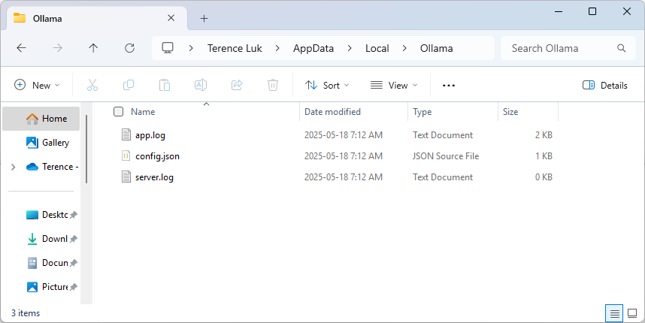Click the Cut scissors icon
This screenshot has width=645, height=323.
point(92,85)
